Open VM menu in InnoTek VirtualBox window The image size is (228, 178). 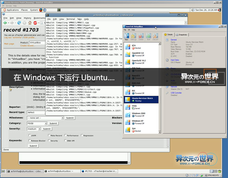pos(129,30)
